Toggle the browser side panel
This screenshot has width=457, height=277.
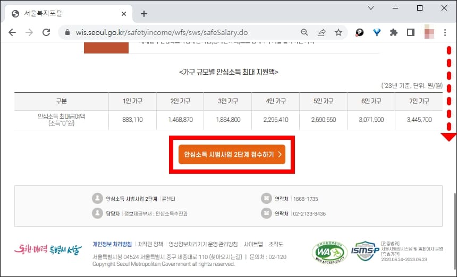411,32
